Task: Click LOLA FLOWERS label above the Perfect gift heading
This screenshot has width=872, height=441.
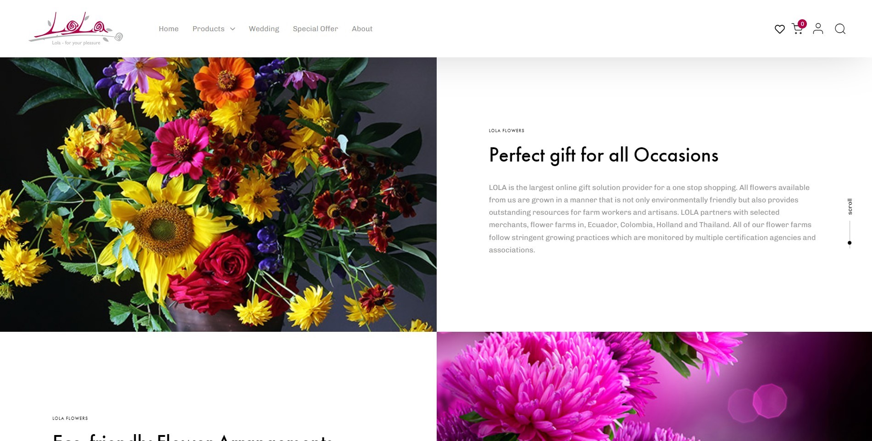Action: pyautogui.click(x=506, y=131)
